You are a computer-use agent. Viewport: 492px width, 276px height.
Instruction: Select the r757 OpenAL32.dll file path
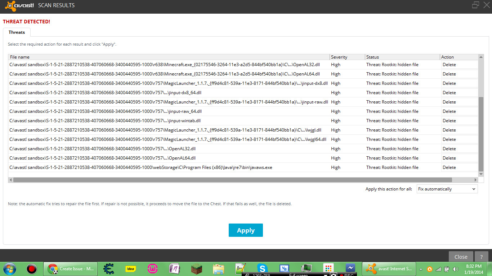pos(103,149)
